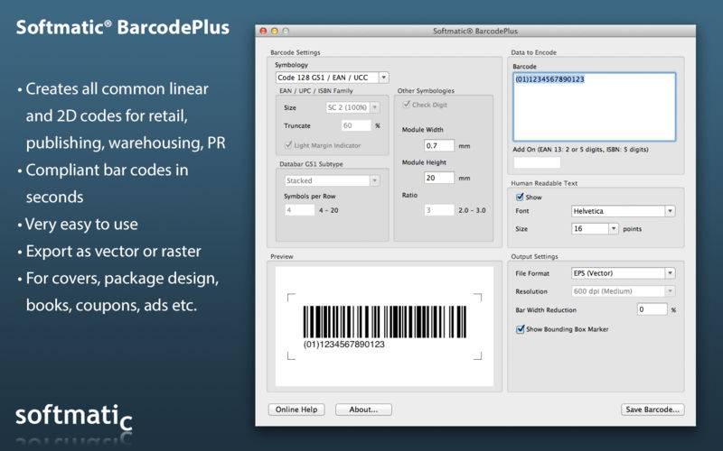
Task: Click the 'Other Symbologies' label
Action: coord(426,91)
